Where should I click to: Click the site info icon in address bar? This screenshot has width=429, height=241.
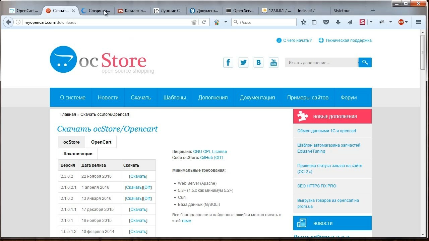coord(18,22)
